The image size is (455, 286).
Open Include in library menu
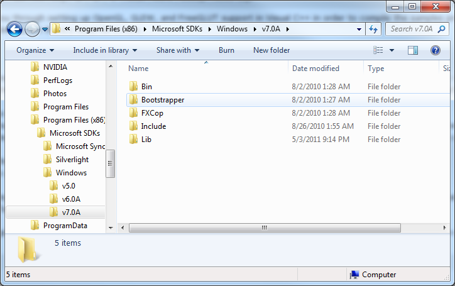(x=105, y=50)
